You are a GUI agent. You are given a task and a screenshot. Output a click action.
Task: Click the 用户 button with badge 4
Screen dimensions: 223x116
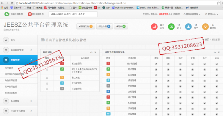tap(121, 26)
